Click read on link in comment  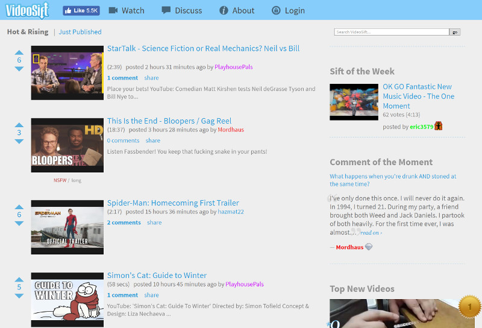click(371, 233)
